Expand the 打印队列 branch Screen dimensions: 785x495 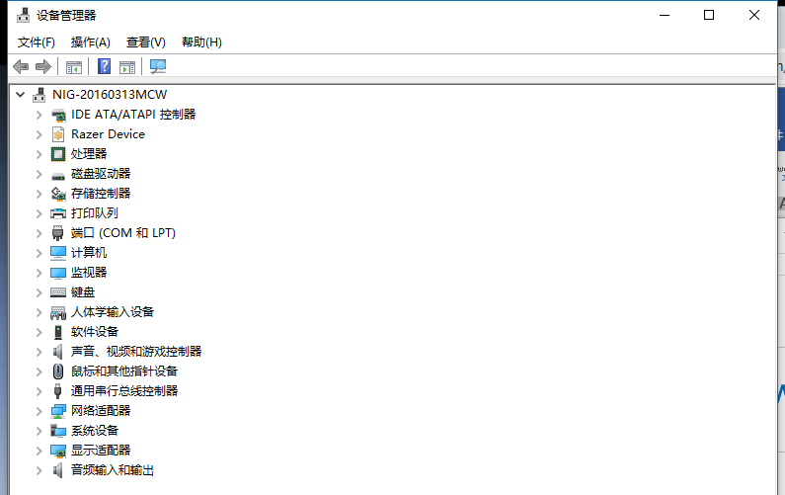pos(39,213)
